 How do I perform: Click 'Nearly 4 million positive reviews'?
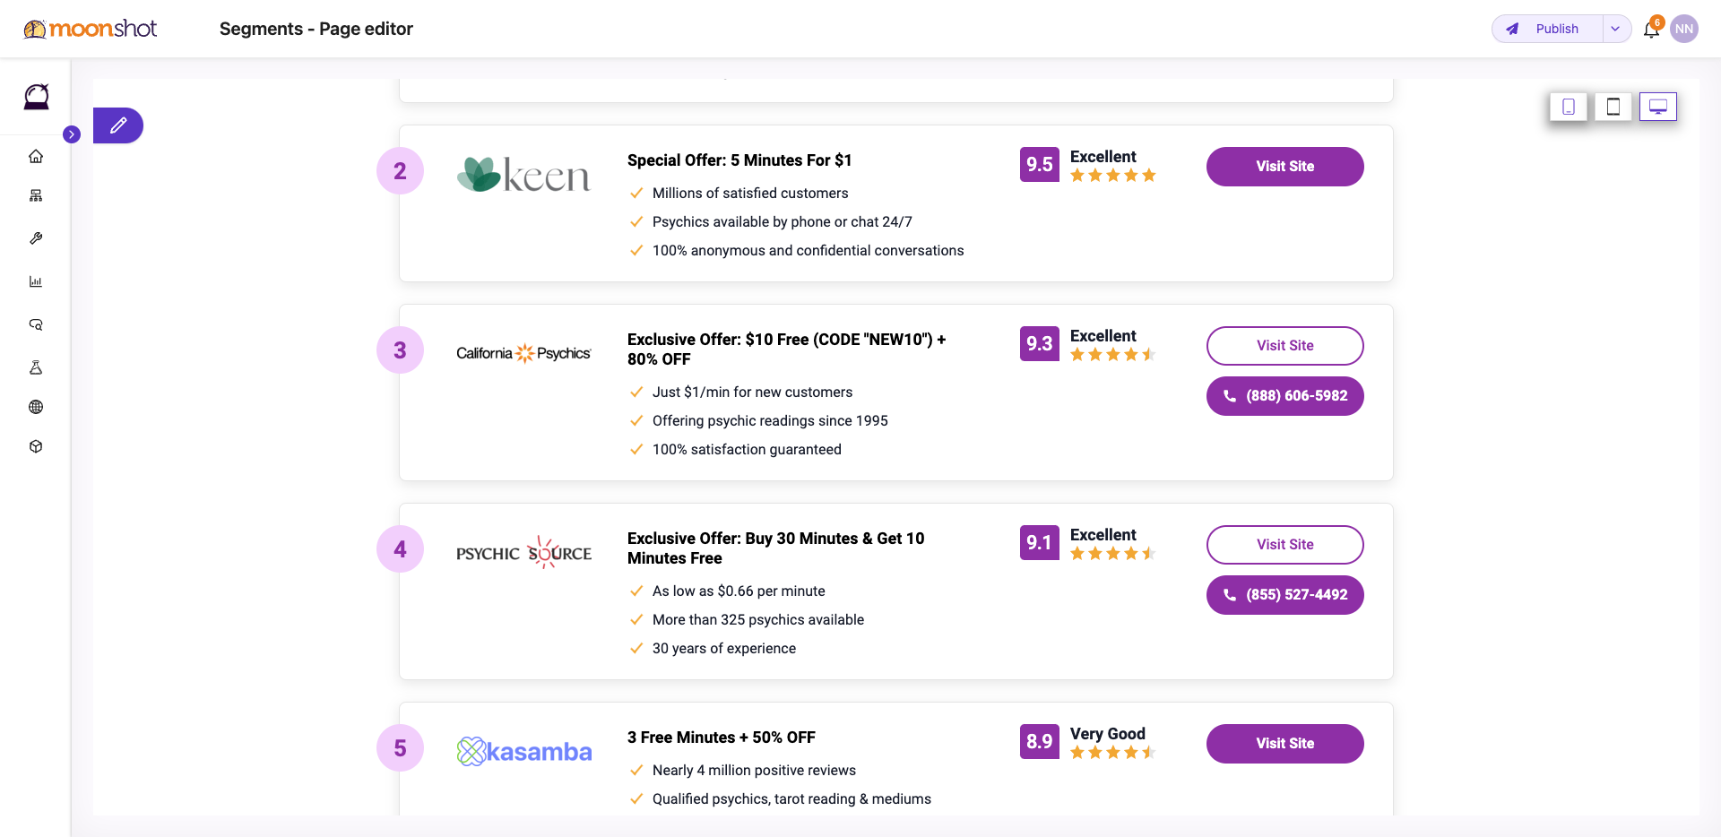click(x=754, y=771)
